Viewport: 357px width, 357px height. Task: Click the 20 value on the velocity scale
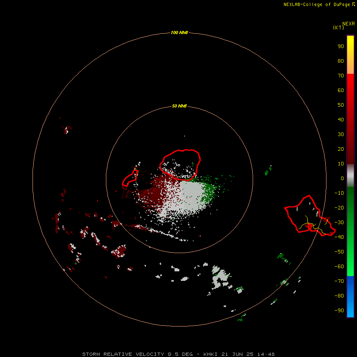pyautogui.click(x=341, y=149)
